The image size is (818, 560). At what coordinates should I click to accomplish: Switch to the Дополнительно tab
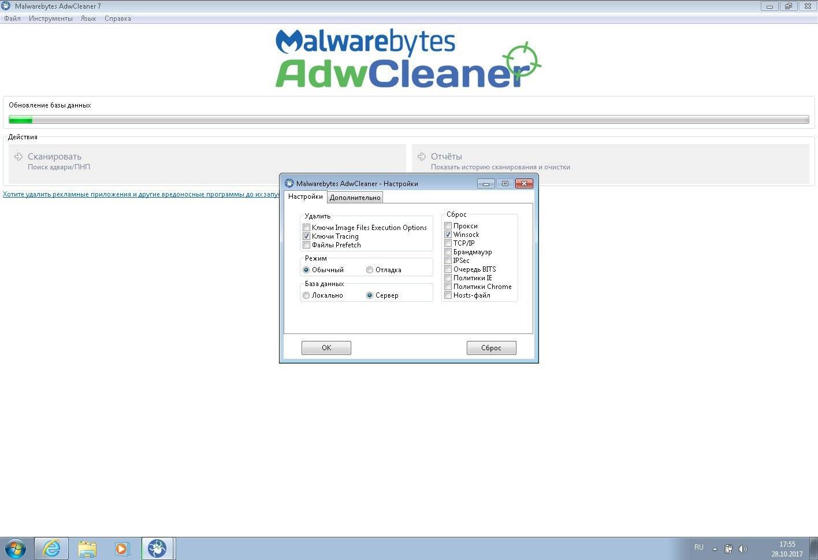click(355, 198)
